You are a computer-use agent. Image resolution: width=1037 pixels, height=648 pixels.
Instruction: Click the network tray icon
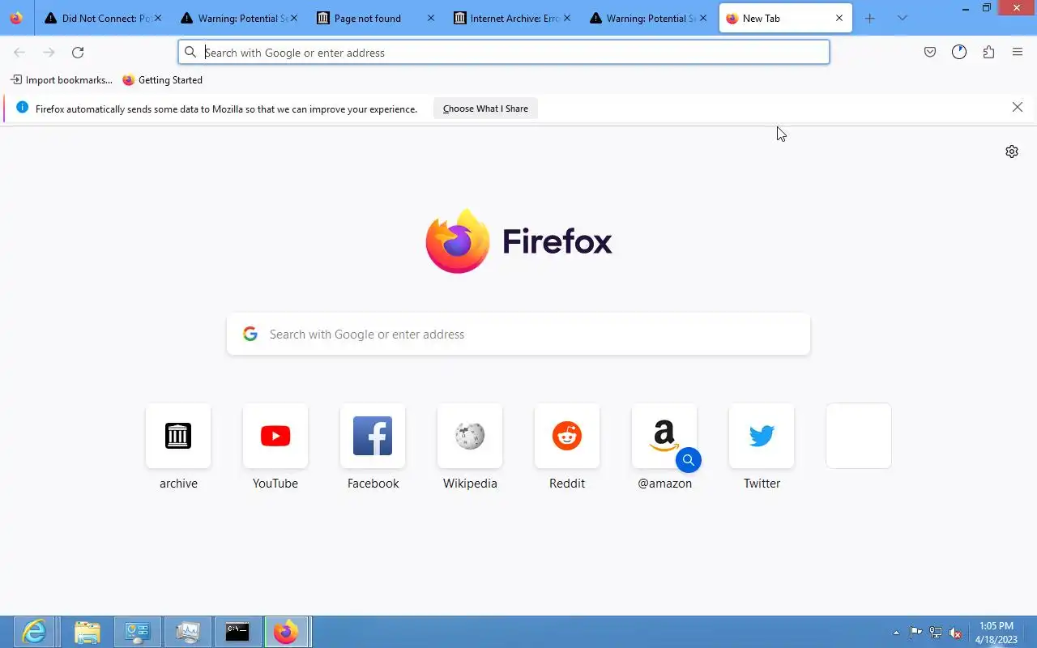coord(936,633)
